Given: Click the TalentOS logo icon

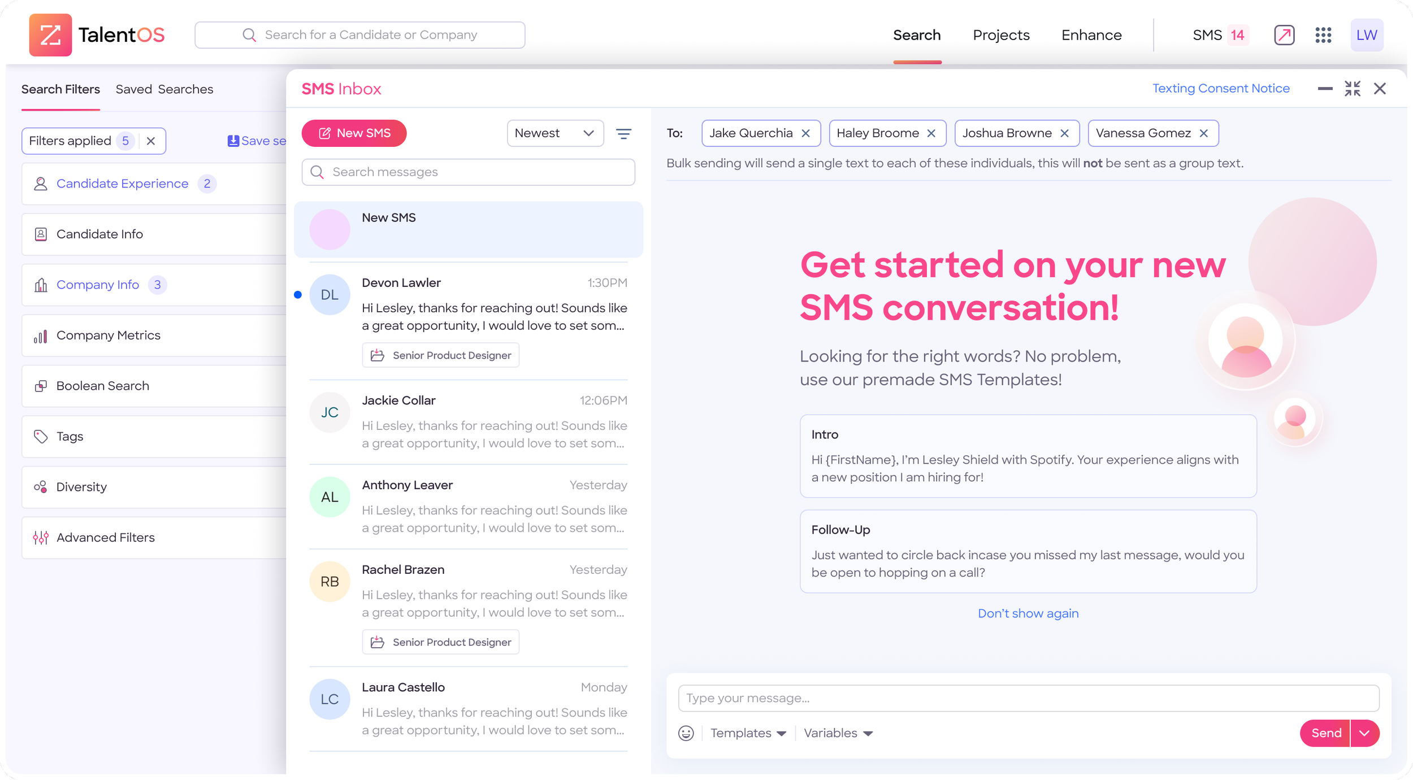Looking at the screenshot, I should [50, 35].
